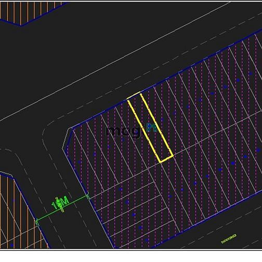Click the bottom short edge of yellow lot
Viewport: 262px width, 262px height.
[x=166, y=159]
